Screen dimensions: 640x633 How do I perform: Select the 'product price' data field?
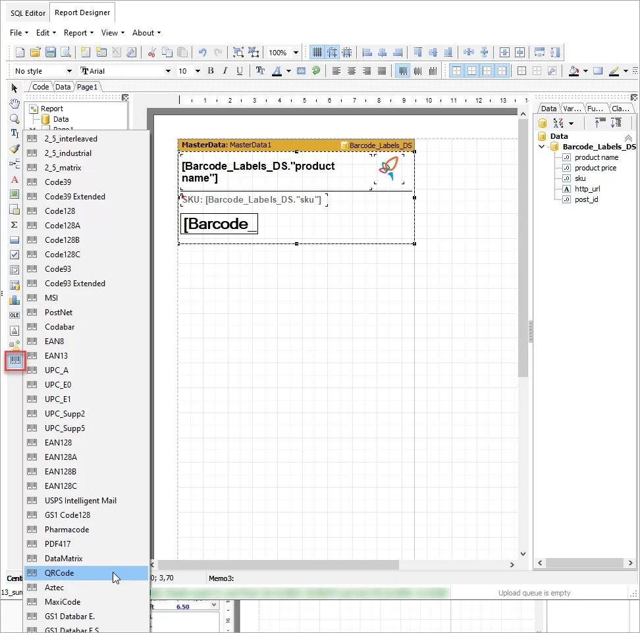coord(595,168)
